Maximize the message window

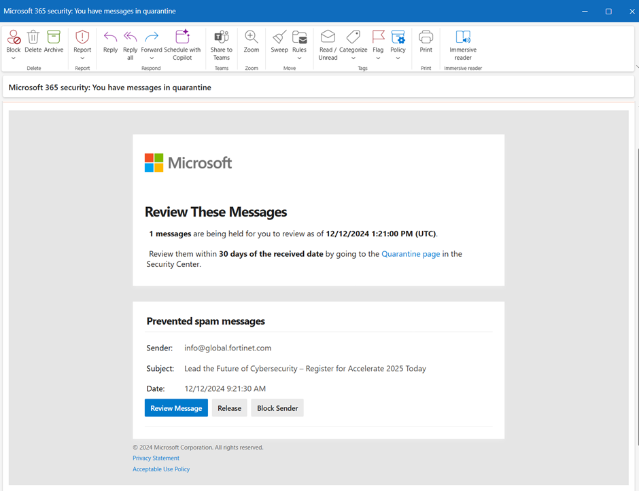point(608,12)
